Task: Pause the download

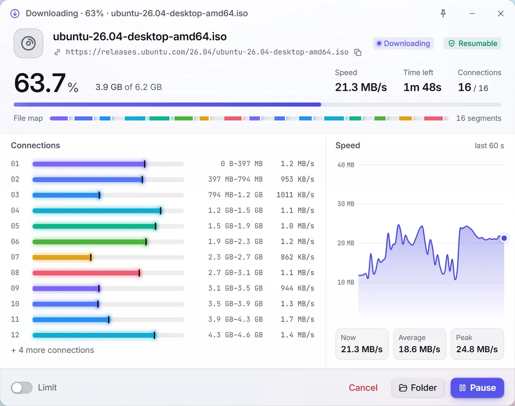Action: tap(477, 388)
